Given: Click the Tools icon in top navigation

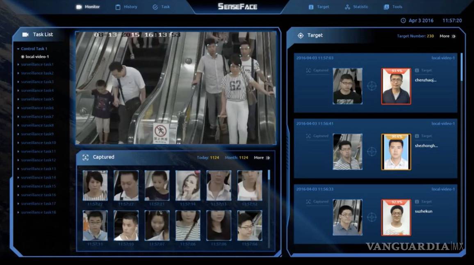Looking at the screenshot, I should click(386, 7).
